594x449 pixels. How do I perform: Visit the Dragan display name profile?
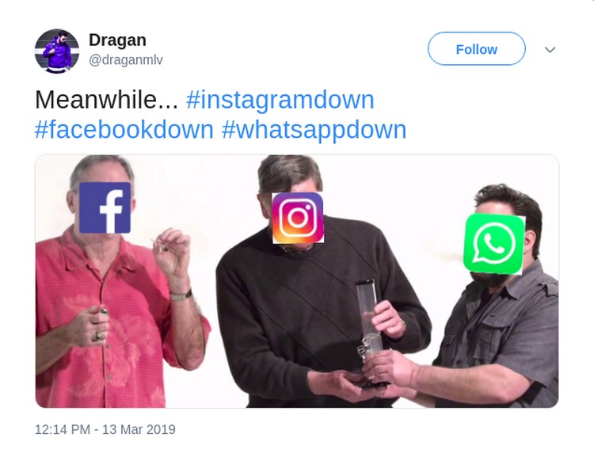pos(117,40)
